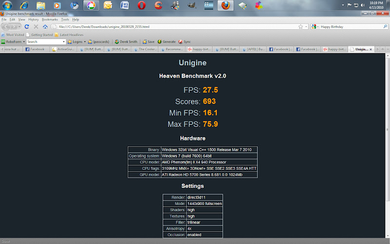
Task: Launch Internet Explorer from the taskbar
Action: [24, 5]
